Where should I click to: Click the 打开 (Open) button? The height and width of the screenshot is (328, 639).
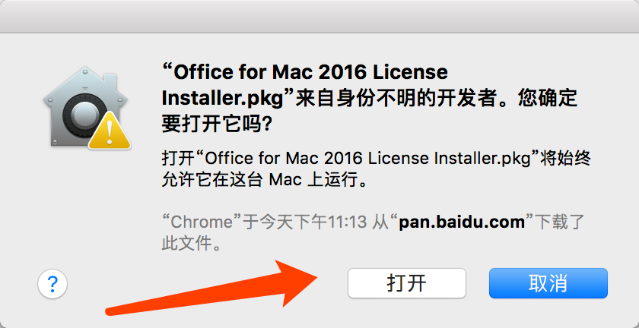click(407, 283)
